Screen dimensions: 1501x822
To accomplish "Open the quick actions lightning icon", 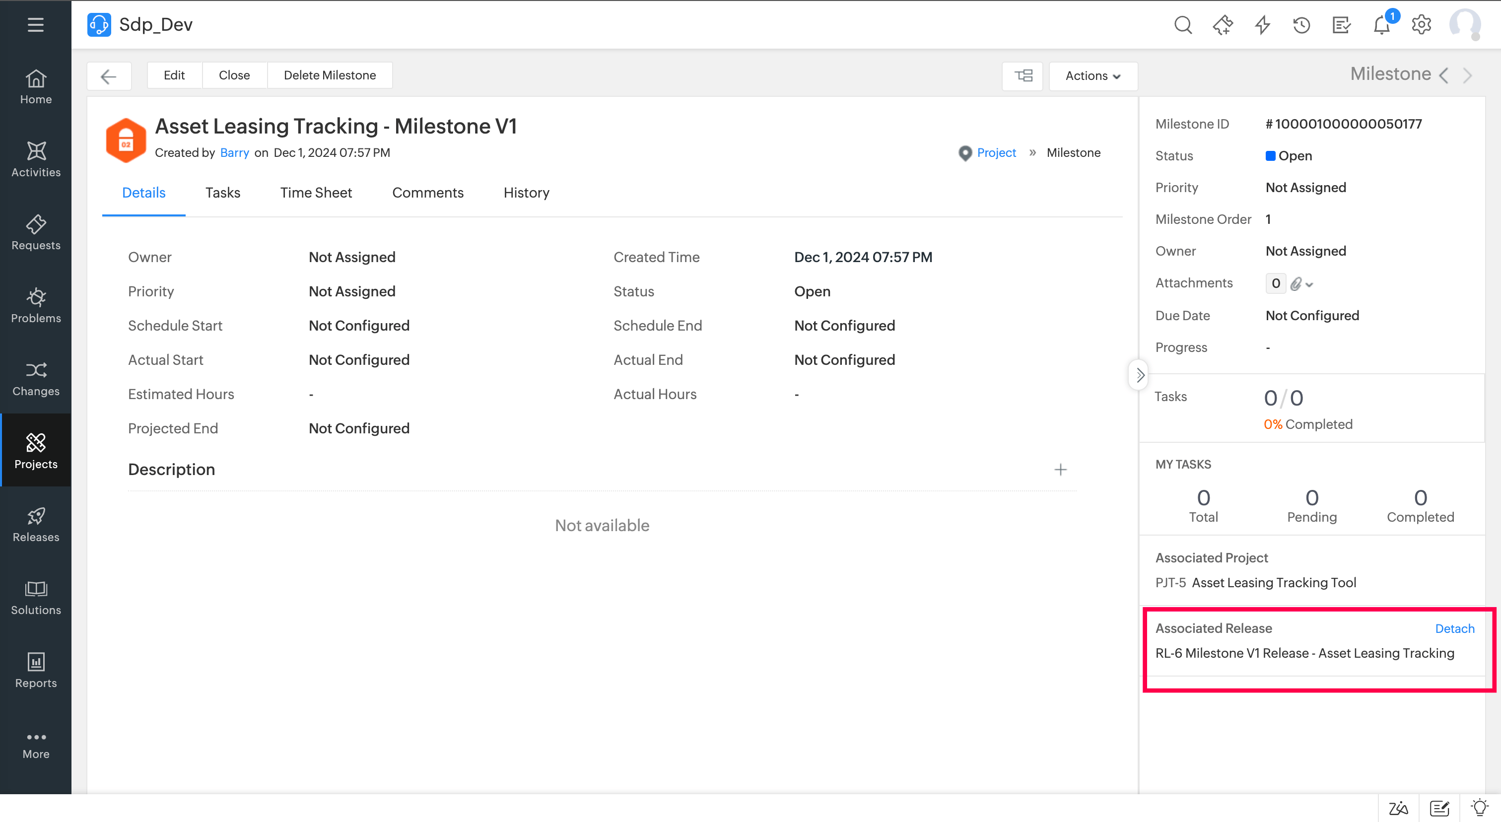I will (1262, 25).
